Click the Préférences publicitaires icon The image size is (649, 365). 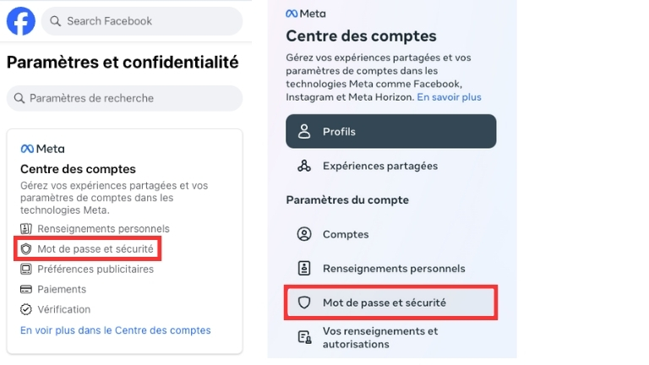pyautogui.click(x=26, y=270)
